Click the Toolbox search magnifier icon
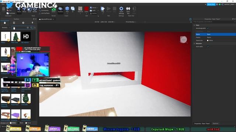The width and height of the screenshot is (236, 132). point(31,27)
